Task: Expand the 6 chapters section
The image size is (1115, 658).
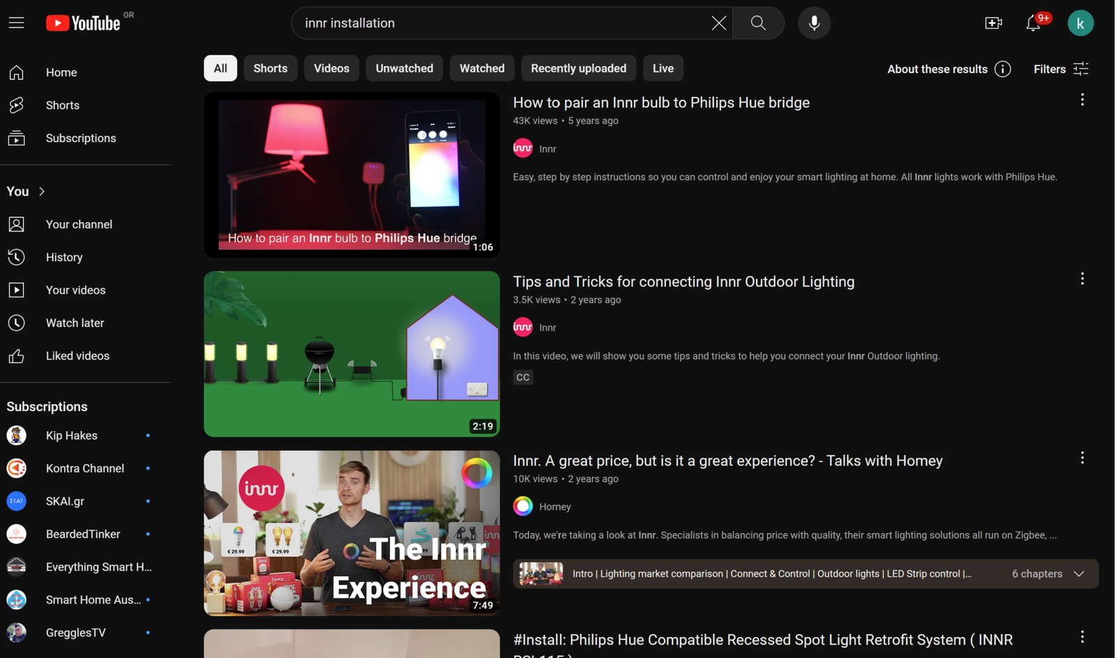Action: 1079,574
